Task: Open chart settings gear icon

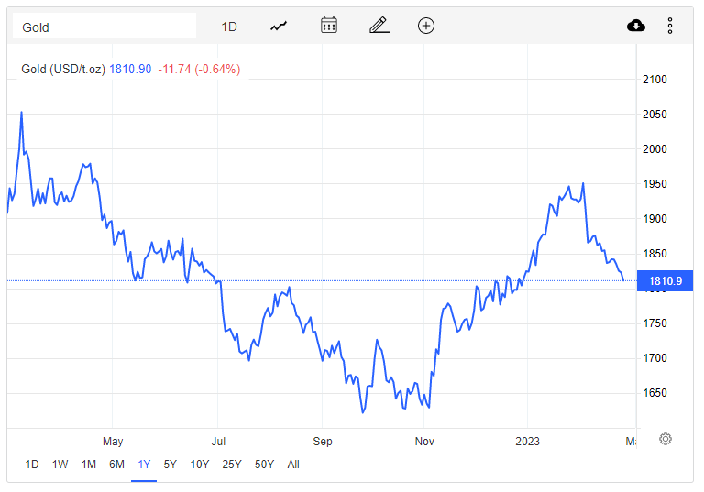Action: [x=665, y=439]
